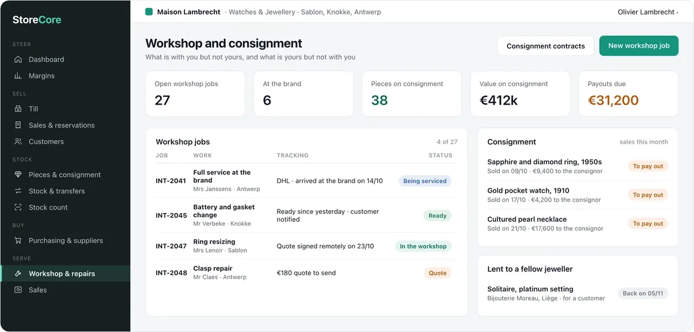The width and height of the screenshot is (694, 332).
Task: Click To pay out badge for pocket watch
Action: click(648, 195)
